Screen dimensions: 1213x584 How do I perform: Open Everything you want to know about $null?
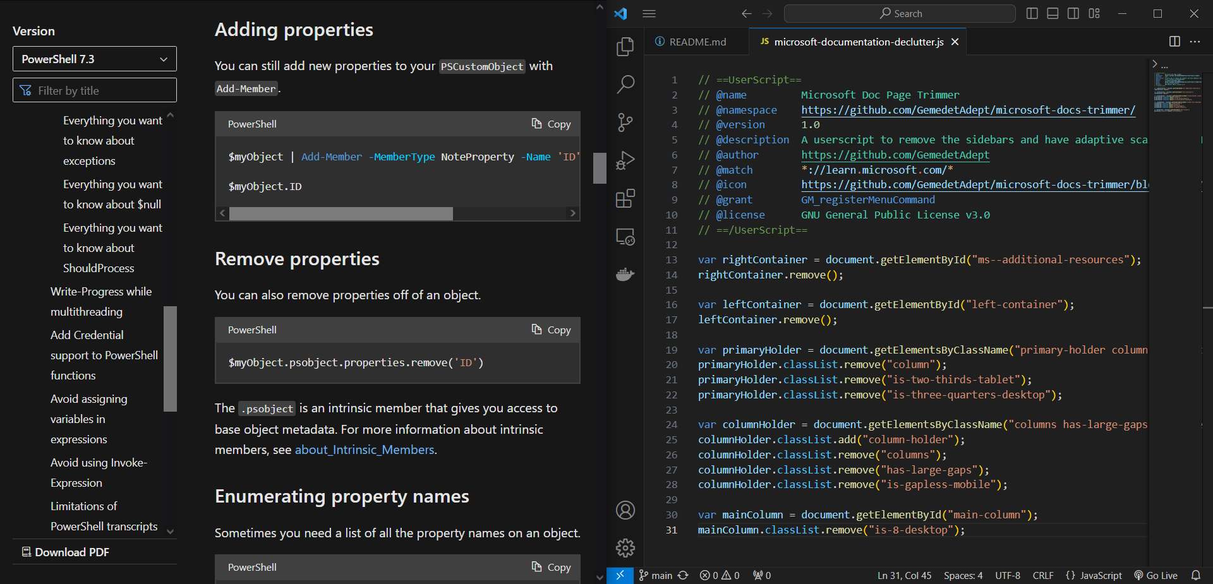[112, 194]
